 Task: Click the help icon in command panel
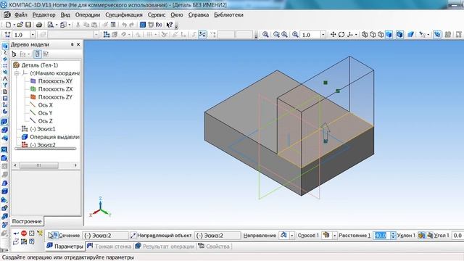[32, 241]
